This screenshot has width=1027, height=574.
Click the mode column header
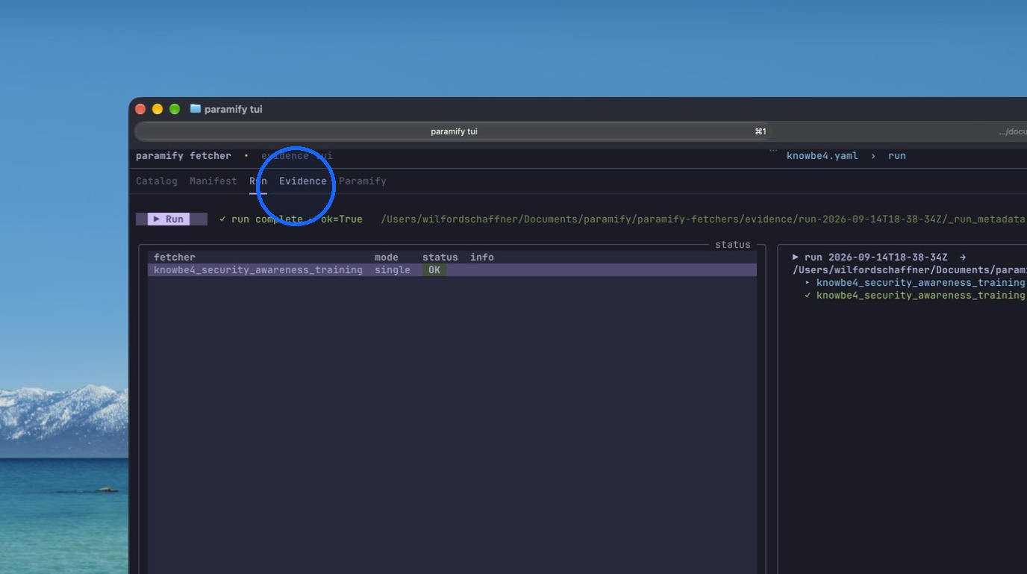coord(387,257)
